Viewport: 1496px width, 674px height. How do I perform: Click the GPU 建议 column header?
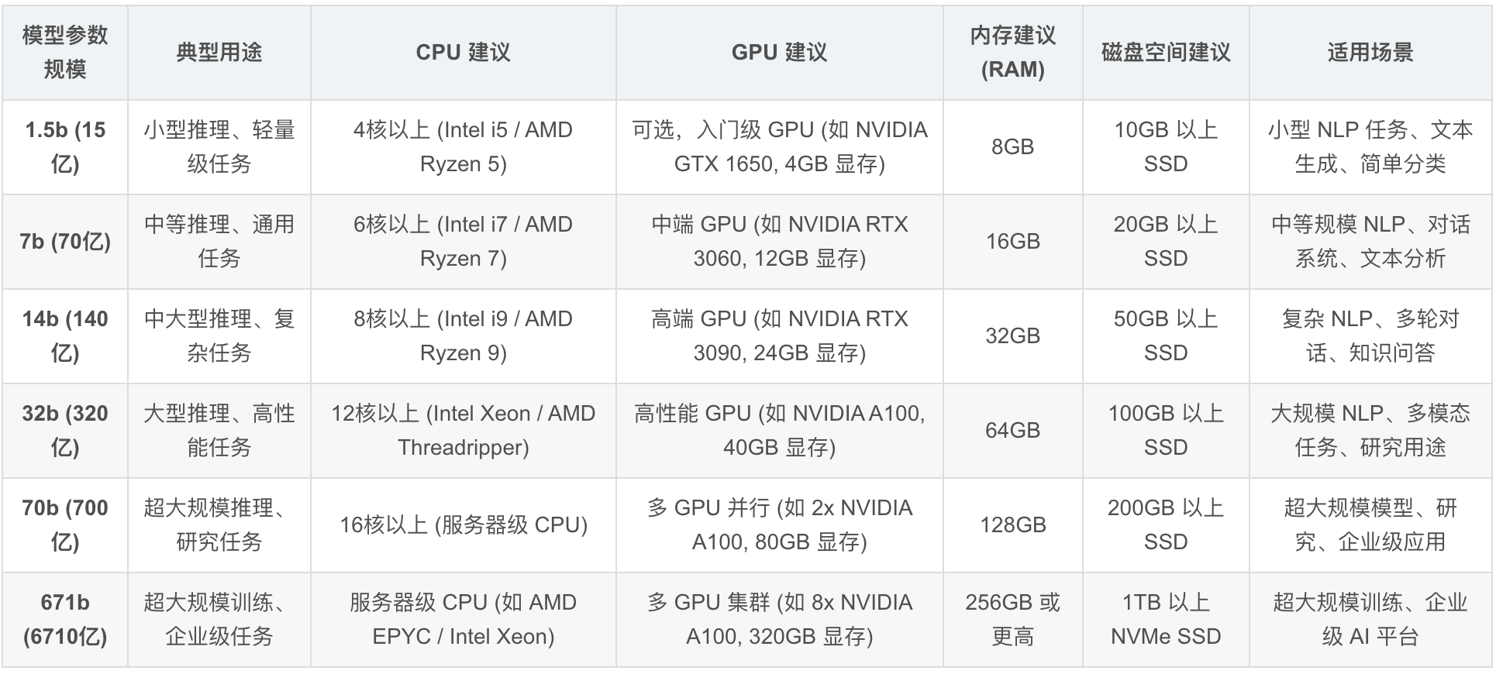tap(779, 52)
